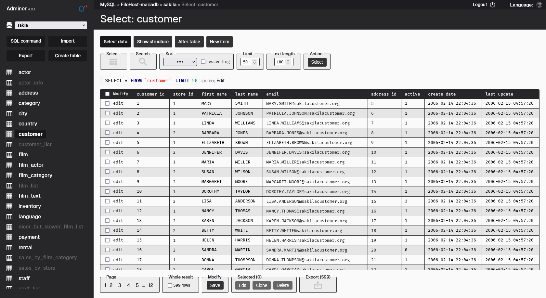546x298 pixels.
Task: Click the table icon beside actor
Action: click(x=10, y=72)
